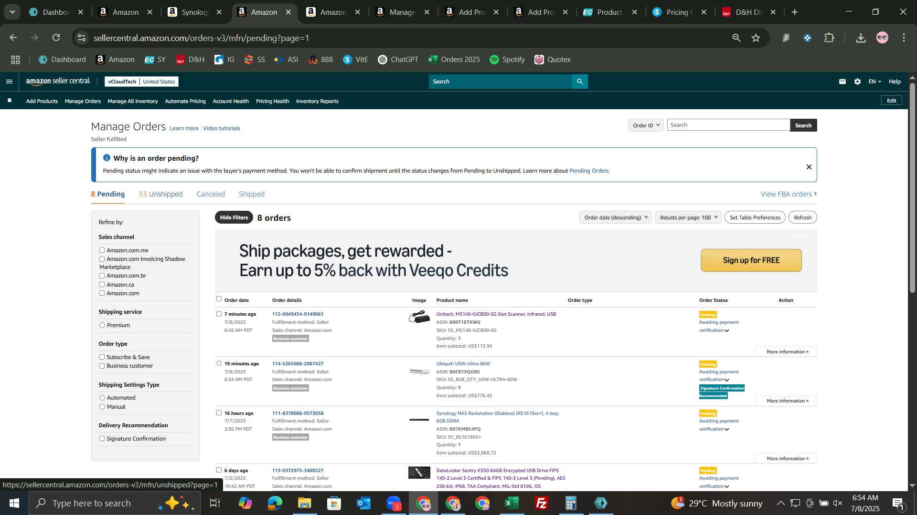Expand Awaiting payment verification for Unitech order

point(718,326)
